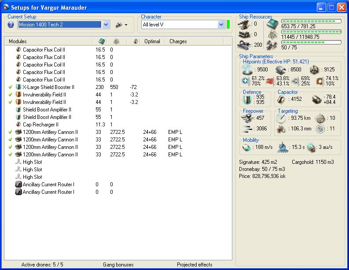This screenshot has width=349, height=270.
Task: Expand the Current Setup combo box arrow
Action: pyautogui.click(x=106, y=25)
